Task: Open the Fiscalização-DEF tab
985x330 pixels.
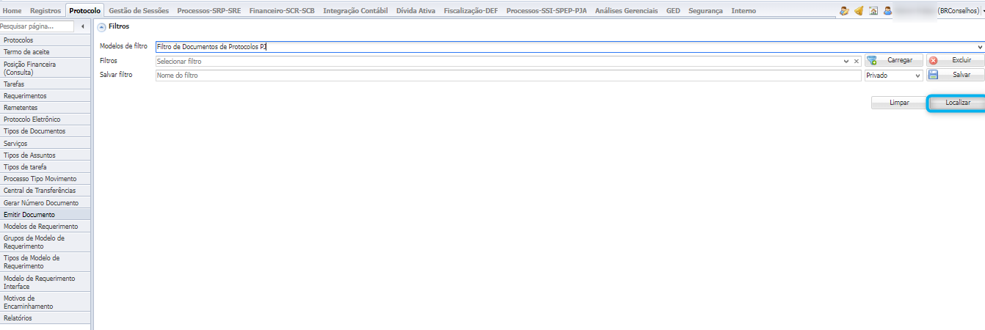Action: coord(470,11)
